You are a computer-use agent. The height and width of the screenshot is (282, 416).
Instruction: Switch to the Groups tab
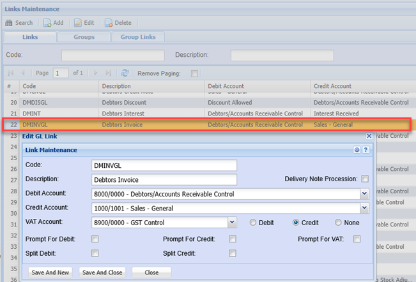coord(84,37)
